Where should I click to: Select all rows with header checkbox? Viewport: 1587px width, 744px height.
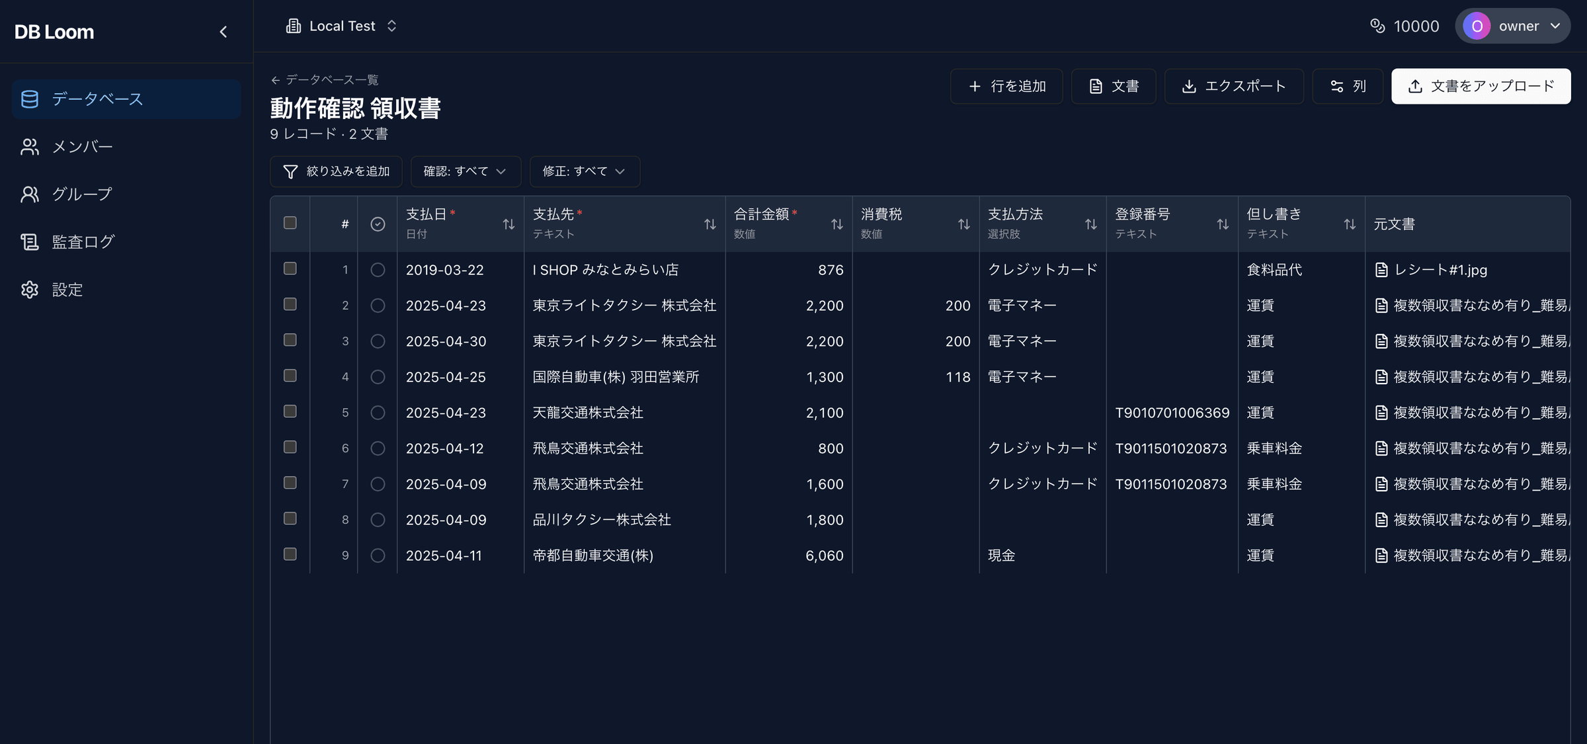click(x=290, y=223)
